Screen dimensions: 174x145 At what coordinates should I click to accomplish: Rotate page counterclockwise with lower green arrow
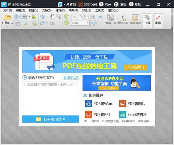click(66, 23)
